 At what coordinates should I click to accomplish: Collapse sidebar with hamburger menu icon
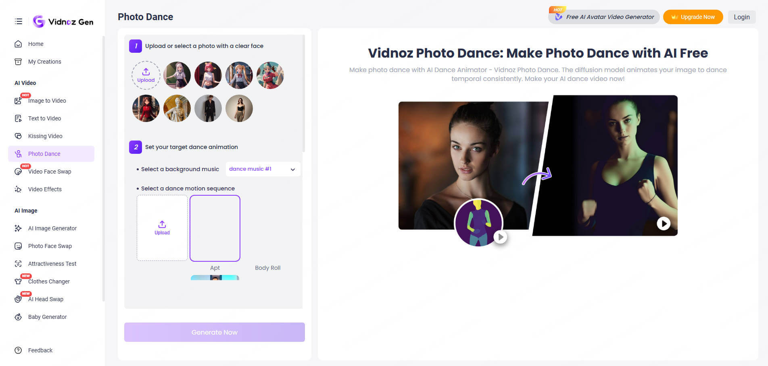pos(19,21)
